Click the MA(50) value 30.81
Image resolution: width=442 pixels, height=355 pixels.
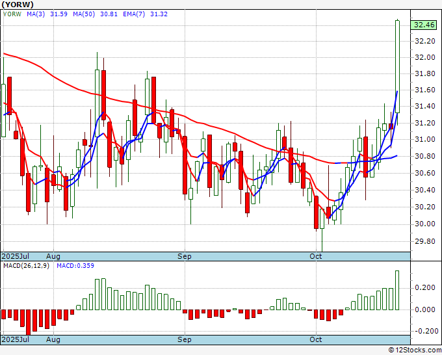pyautogui.click(x=109, y=14)
